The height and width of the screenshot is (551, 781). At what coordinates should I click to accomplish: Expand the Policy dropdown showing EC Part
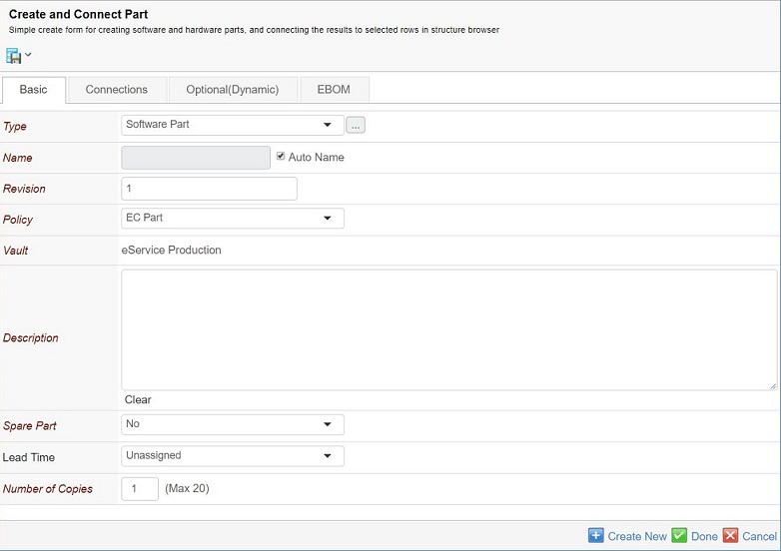click(x=232, y=218)
